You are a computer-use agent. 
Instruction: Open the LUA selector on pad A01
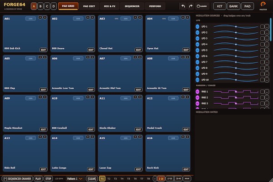(x=30, y=19)
